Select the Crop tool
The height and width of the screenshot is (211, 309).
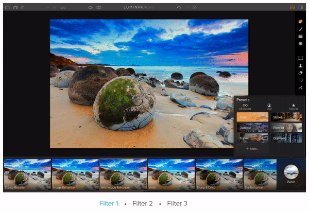[x=300, y=58]
